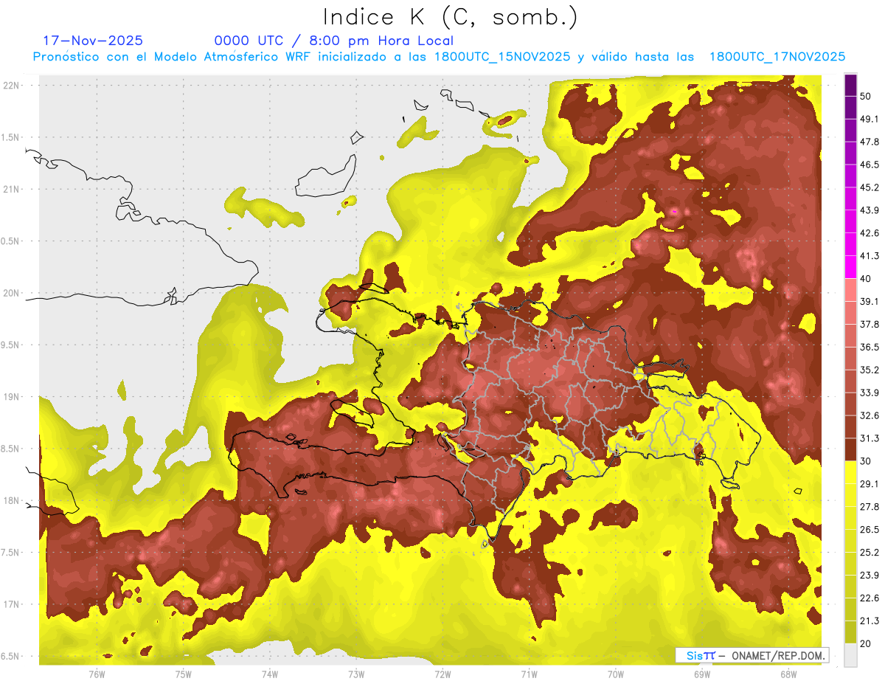Click the color scale value 30
885x684 pixels.
[866, 461]
